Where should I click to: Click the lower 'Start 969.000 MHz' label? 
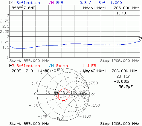[29, 124]
